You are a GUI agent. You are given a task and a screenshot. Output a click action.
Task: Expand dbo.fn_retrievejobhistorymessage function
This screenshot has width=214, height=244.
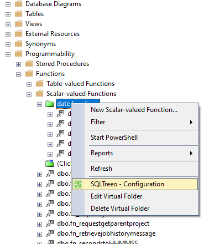click(39, 234)
